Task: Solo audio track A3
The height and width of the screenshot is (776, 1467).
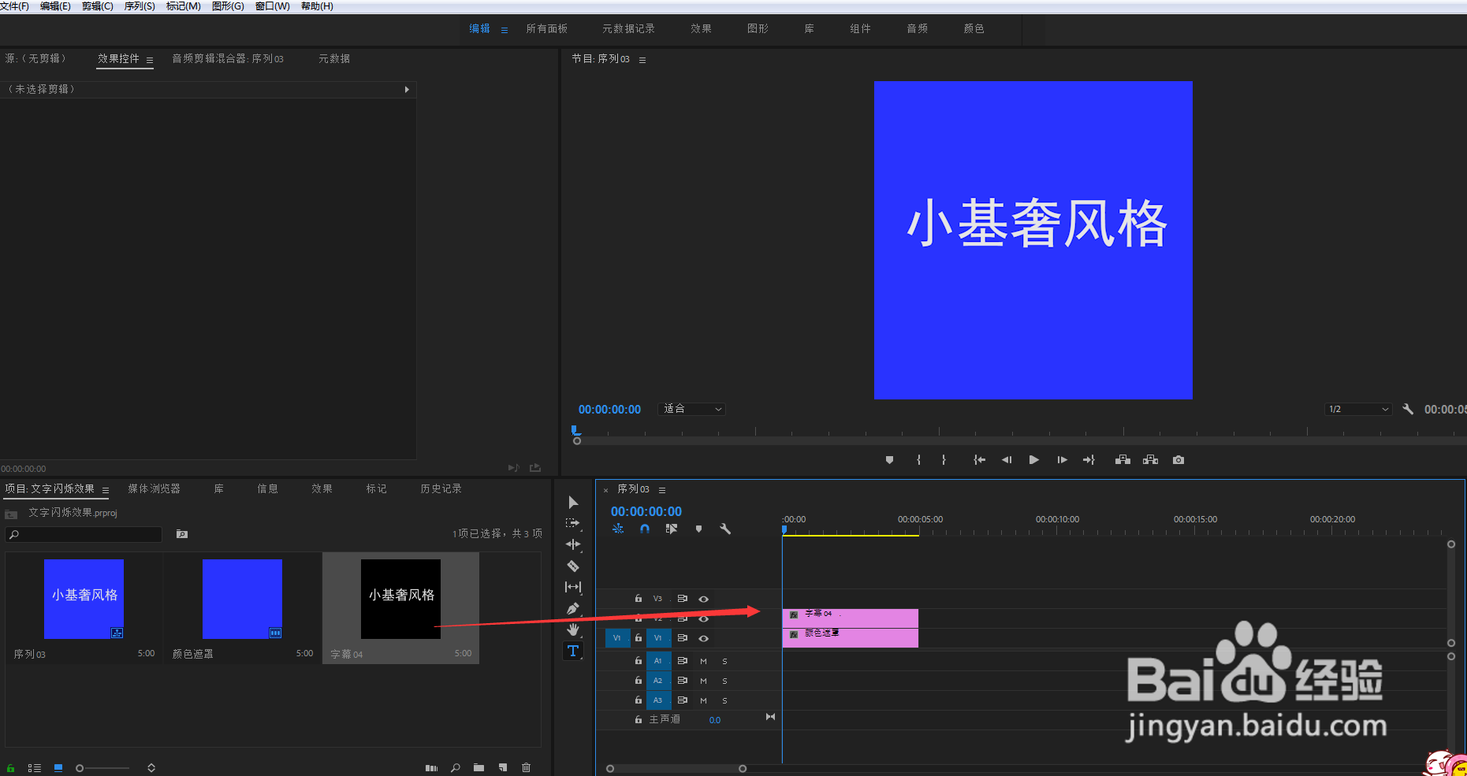Action: [x=725, y=700]
